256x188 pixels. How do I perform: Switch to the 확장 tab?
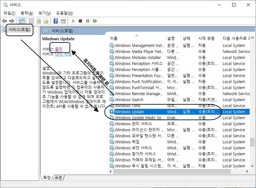click(x=47, y=178)
